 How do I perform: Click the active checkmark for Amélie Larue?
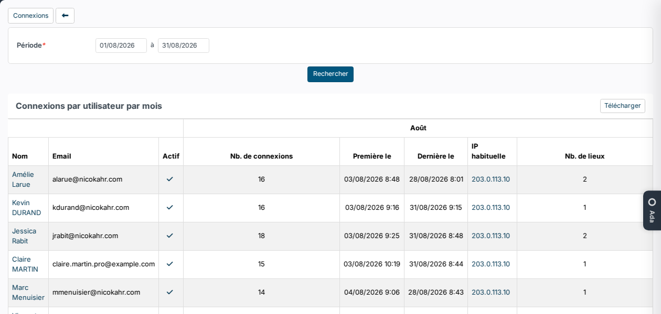[x=170, y=179]
